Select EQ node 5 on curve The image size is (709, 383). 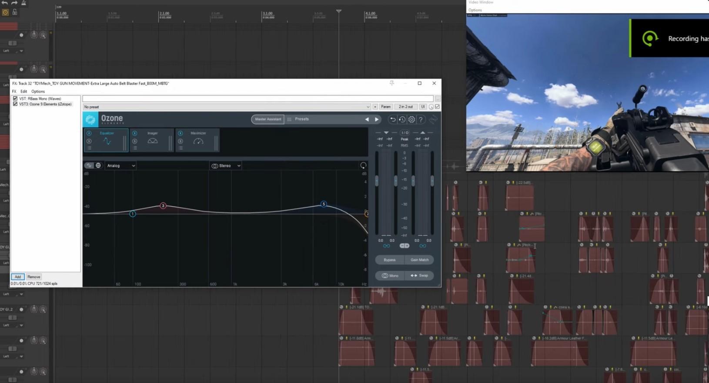click(324, 204)
